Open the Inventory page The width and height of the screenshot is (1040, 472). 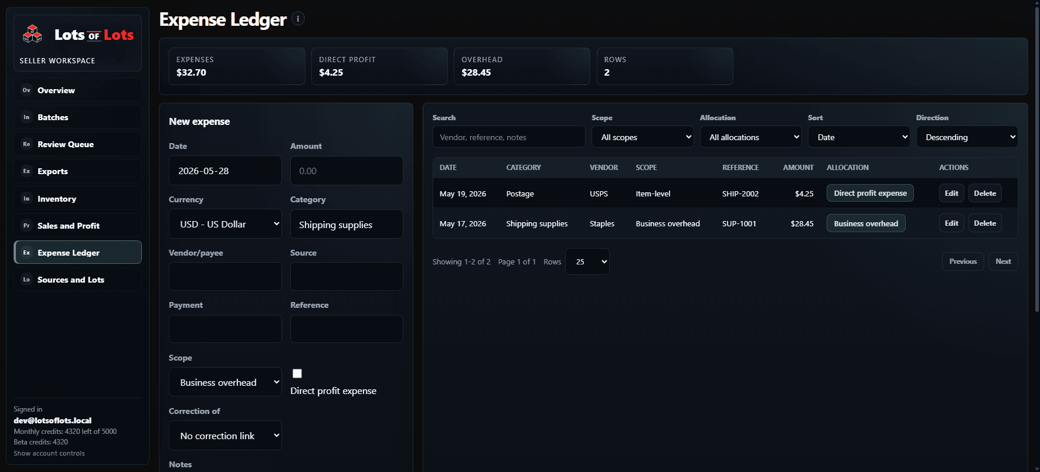coord(77,199)
